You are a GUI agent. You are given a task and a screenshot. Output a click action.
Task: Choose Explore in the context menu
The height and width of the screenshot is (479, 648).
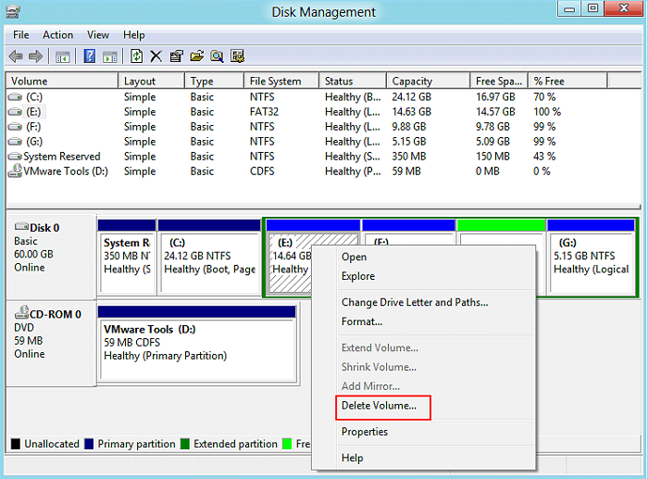pyautogui.click(x=436, y=276)
